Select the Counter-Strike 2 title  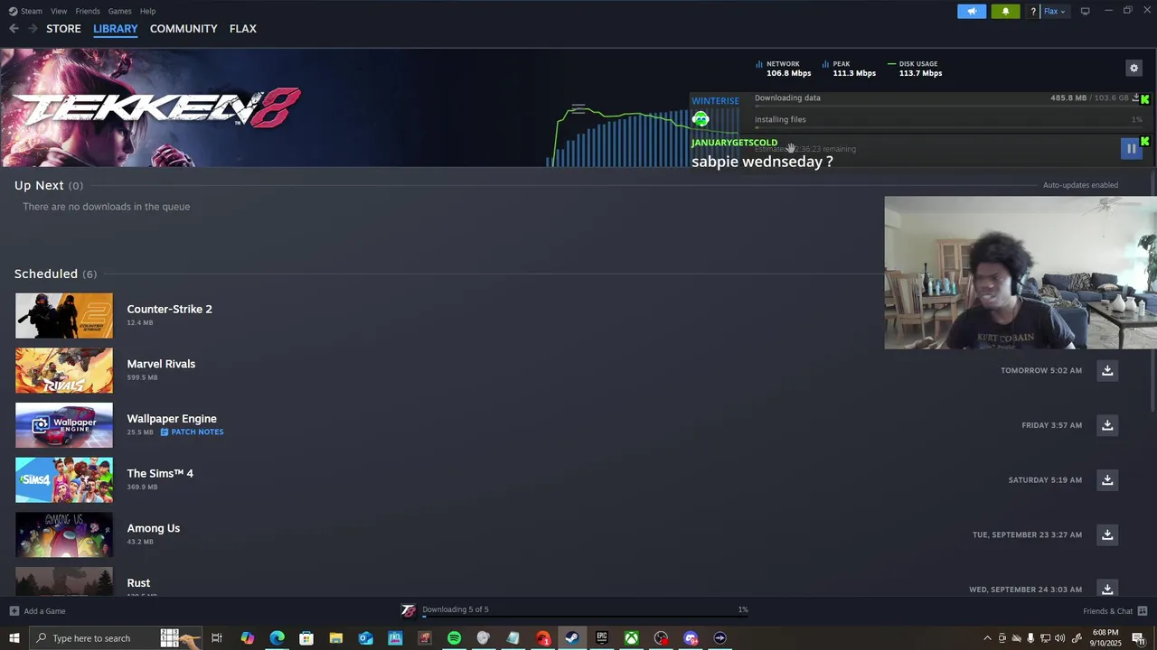pyautogui.click(x=169, y=309)
